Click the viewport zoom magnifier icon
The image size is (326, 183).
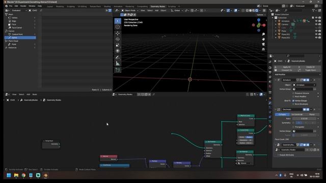point(263,34)
